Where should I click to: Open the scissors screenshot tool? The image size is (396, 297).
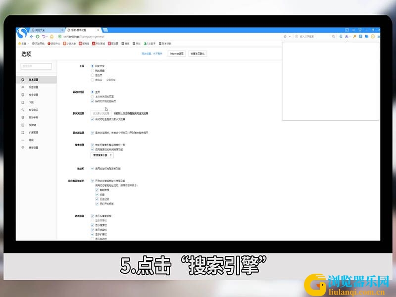pyautogui.click(x=346, y=36)
